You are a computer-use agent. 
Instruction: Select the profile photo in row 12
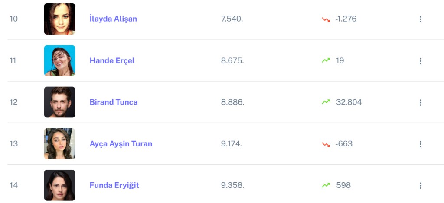tap(59, 102)
